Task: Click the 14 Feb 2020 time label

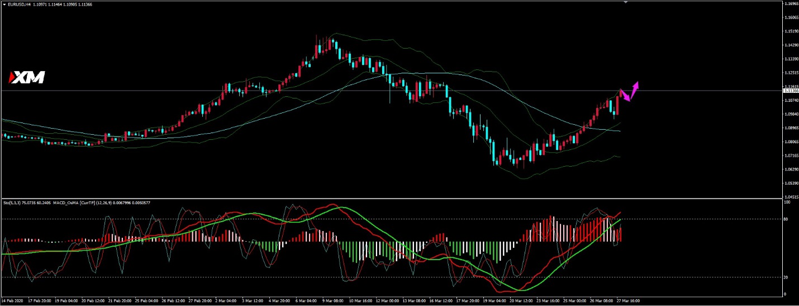Action: pyautogui.click(x=13, y=300)
